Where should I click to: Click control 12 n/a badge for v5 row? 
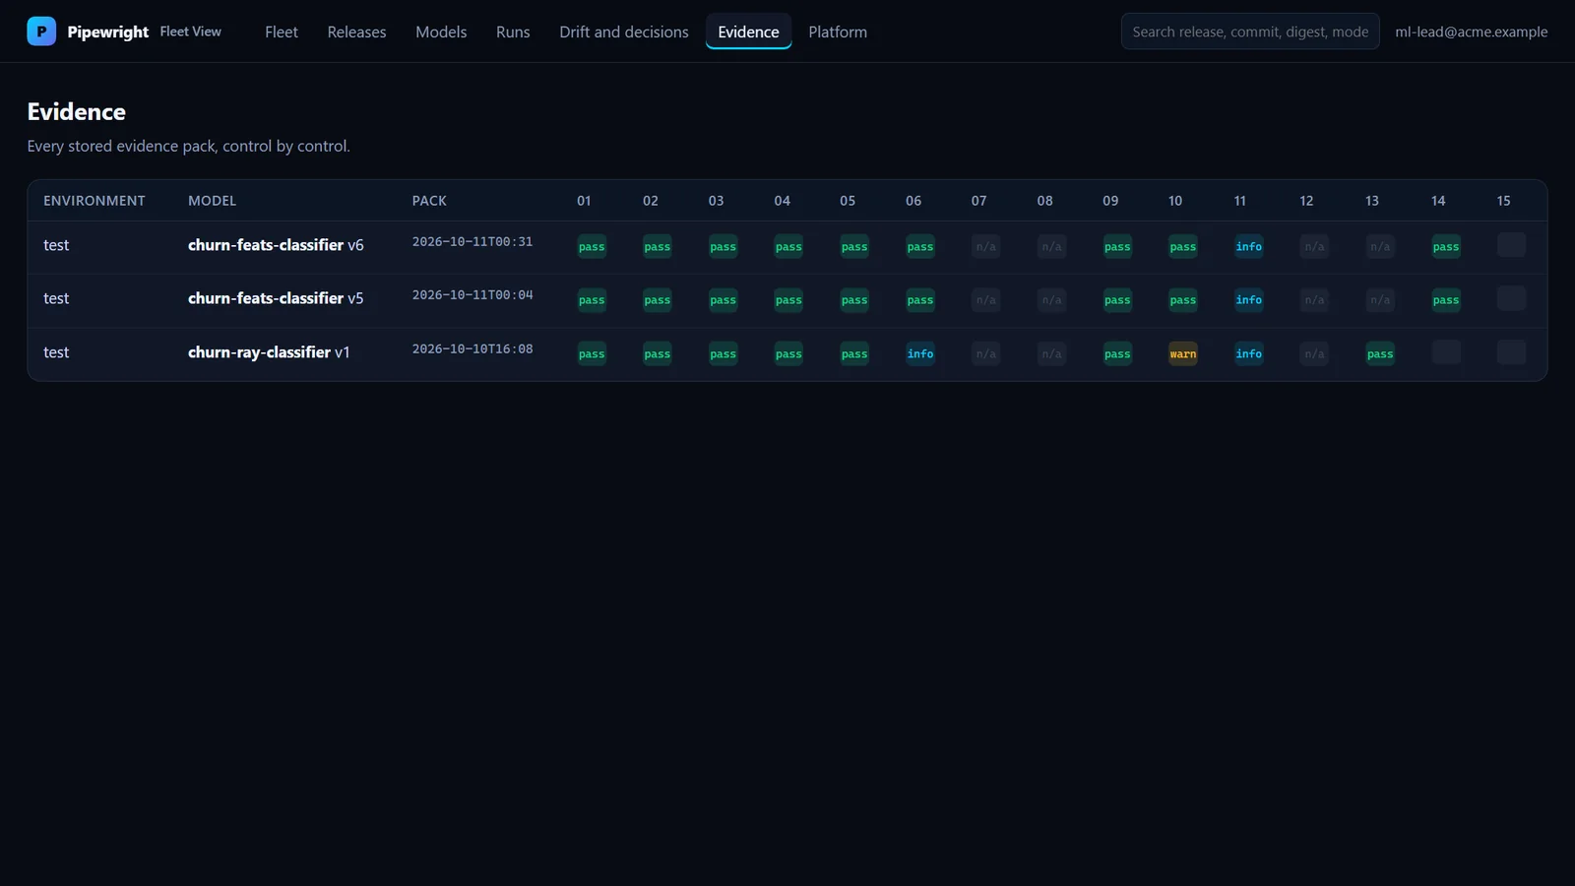point(1314,299)
